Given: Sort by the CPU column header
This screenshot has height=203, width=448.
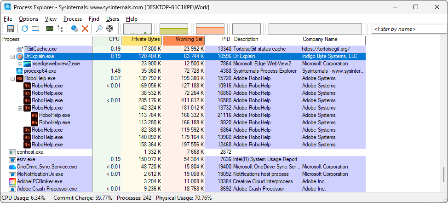Looking at the screenshot, I should pyautogui.click(x=107, y=40).
